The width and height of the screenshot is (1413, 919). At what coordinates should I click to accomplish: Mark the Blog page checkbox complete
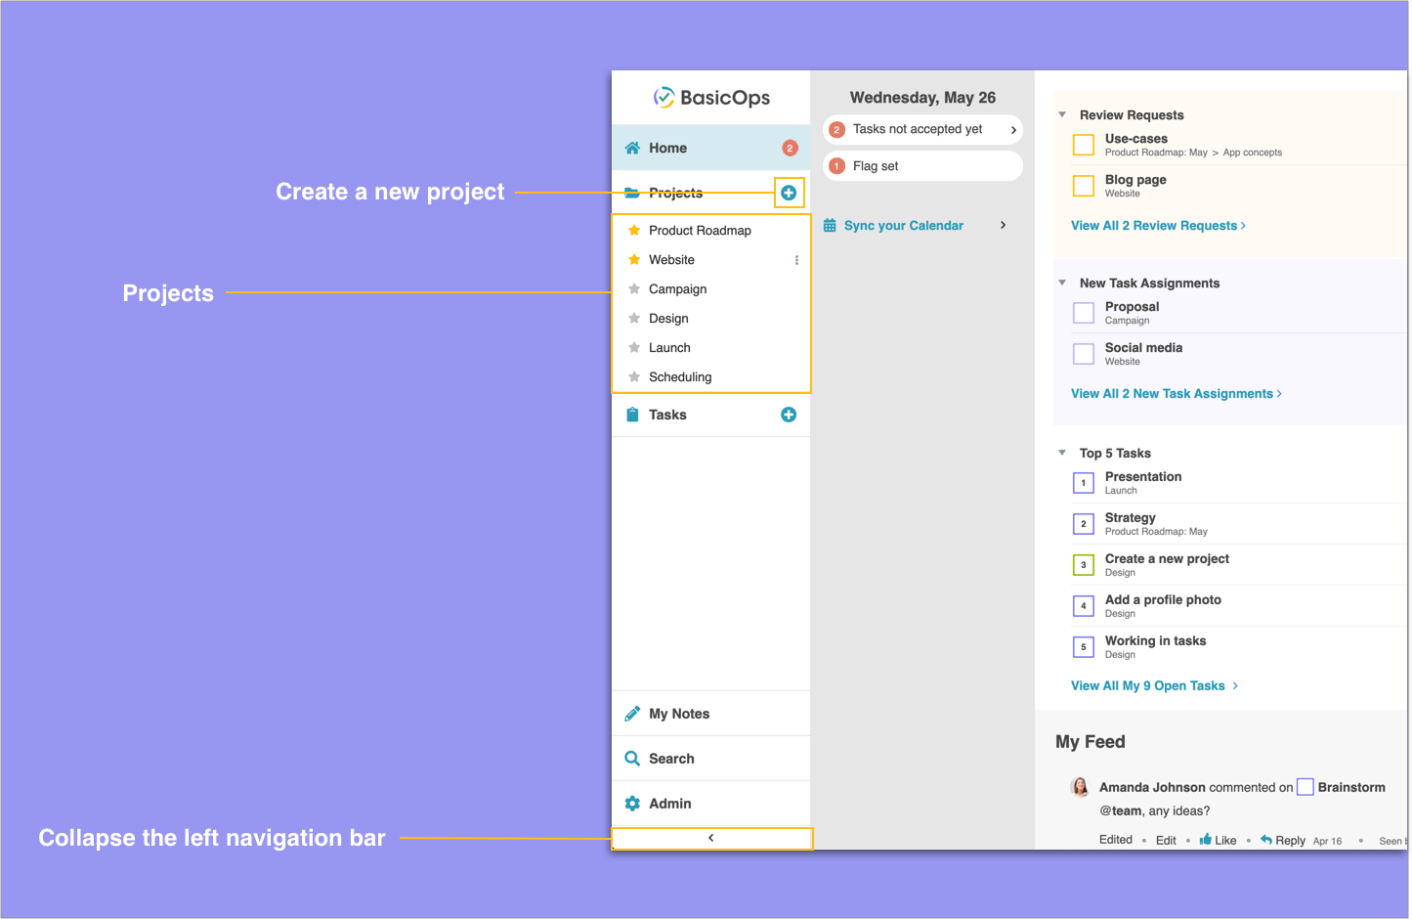tap(1084, 186)
